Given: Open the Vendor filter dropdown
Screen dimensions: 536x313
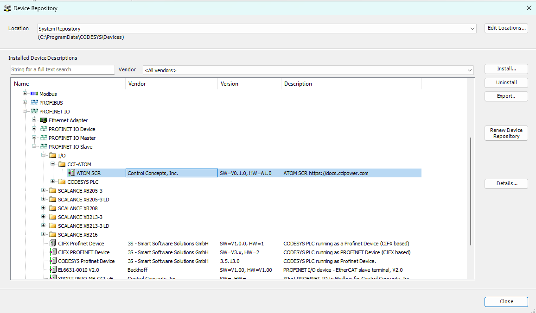Looking at the screenshot, I should [x=470, y=70].
